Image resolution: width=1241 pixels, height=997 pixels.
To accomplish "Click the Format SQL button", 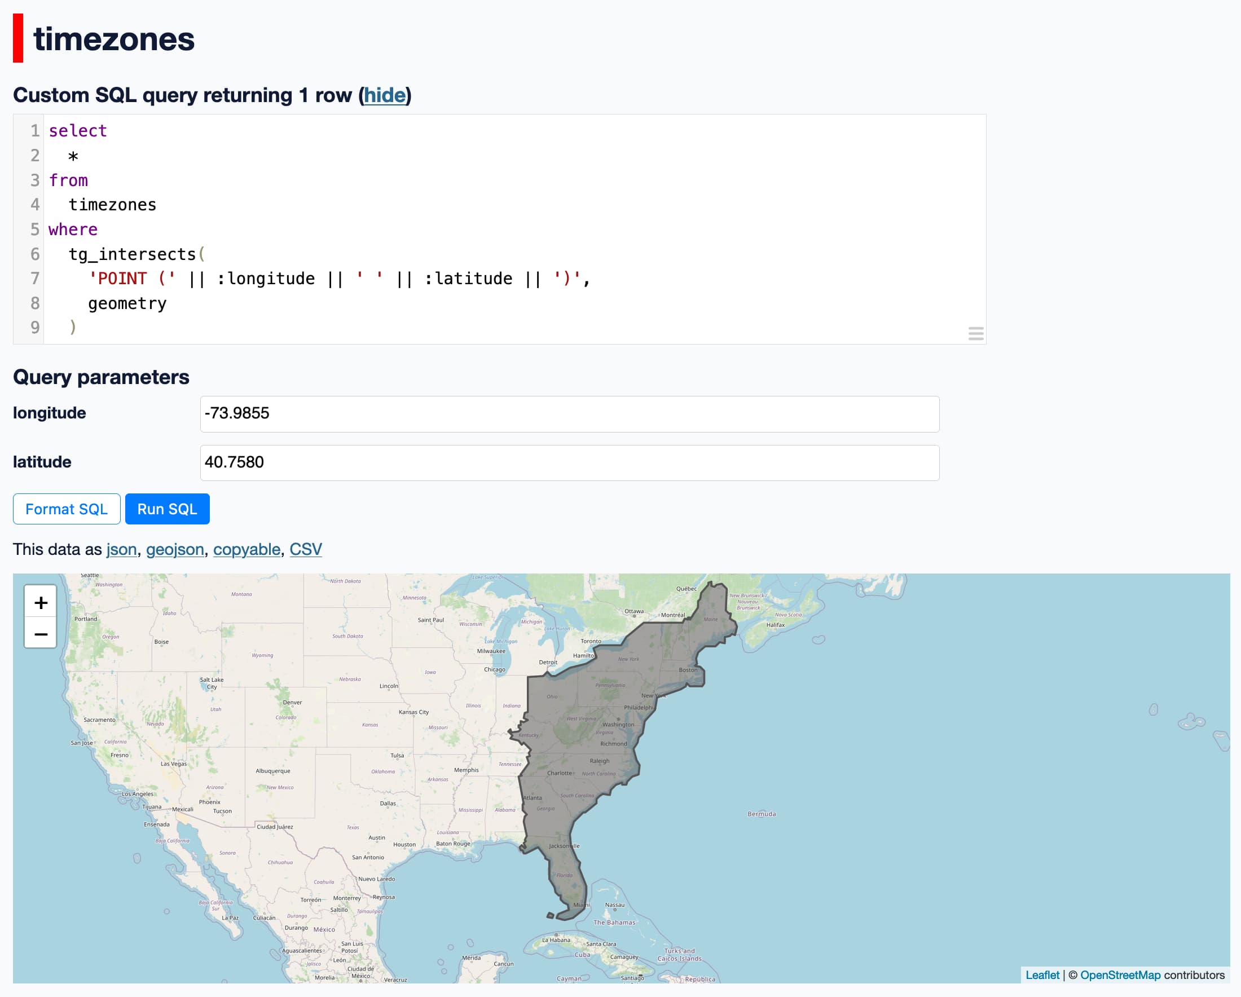I will 67,509.
